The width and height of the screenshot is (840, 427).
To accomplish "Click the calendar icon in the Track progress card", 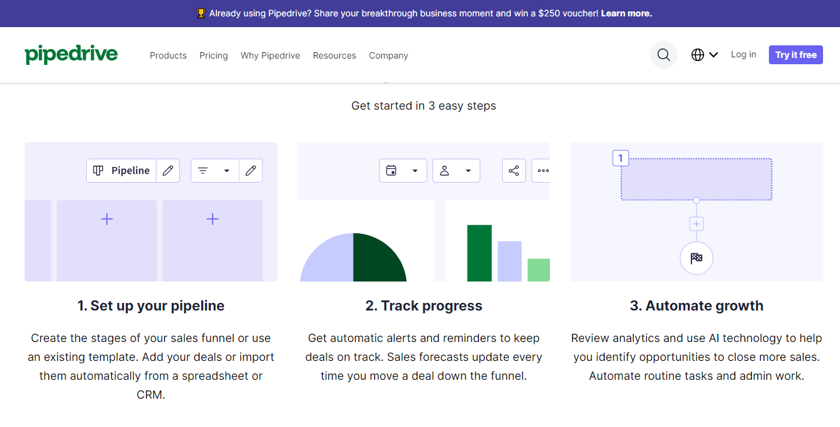I will pyautogui.click(x=391, y=171).
